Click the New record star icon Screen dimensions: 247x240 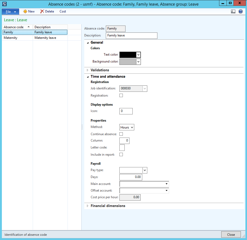coord(25,11)
